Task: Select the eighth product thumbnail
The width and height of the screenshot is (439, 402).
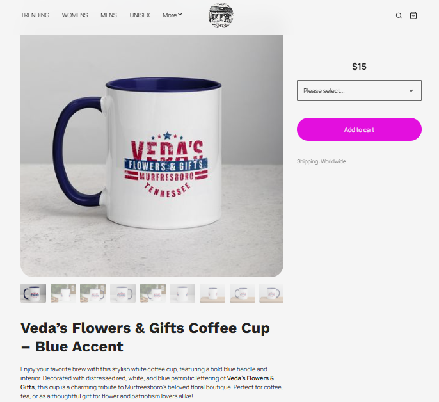Action: pos(243,293)
